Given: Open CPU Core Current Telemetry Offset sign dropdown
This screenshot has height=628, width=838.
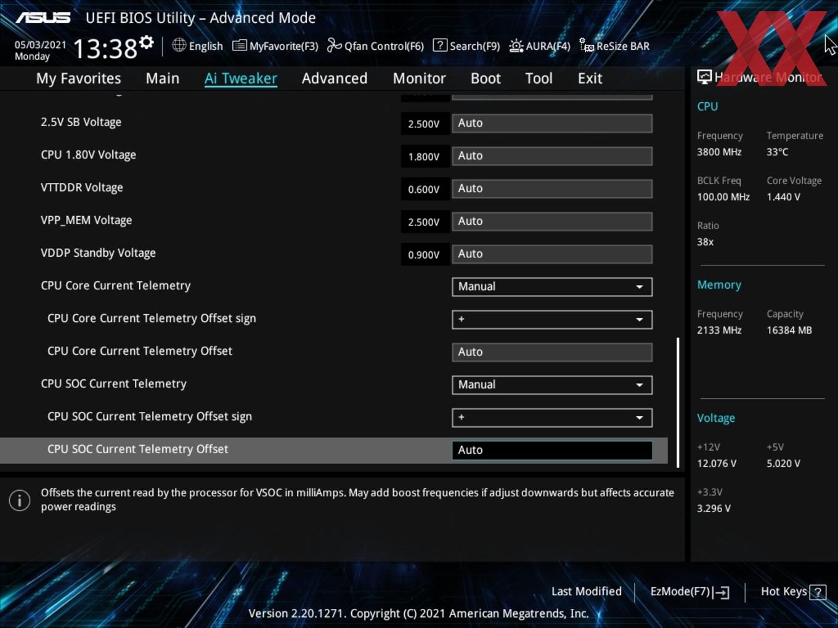Looking at the screenshot, I should click(552, 319).
